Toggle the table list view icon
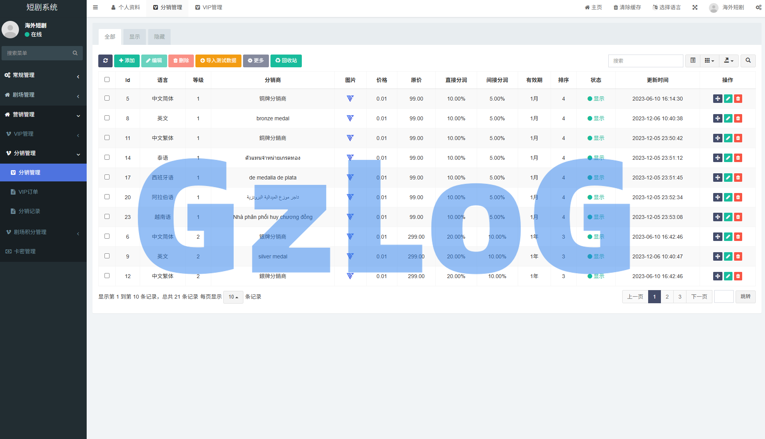Screen dimensions: 765x439 pos(693,61)
